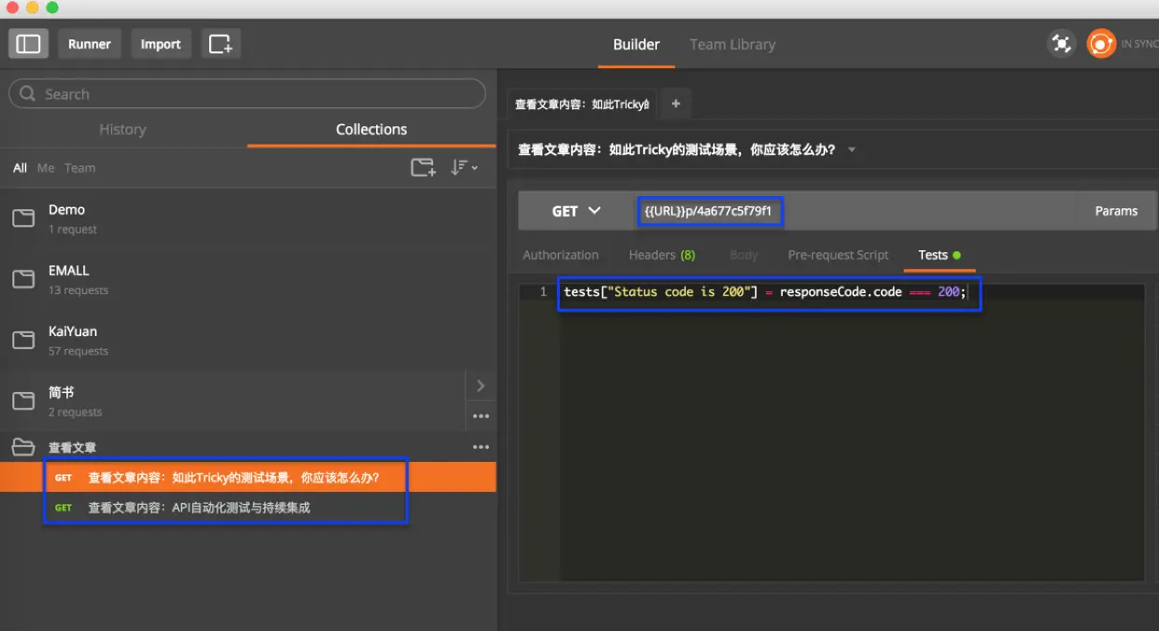Select request API自动化测试与持续集成
Viewport: 1159px width, 631px height.
coord(247,507)
